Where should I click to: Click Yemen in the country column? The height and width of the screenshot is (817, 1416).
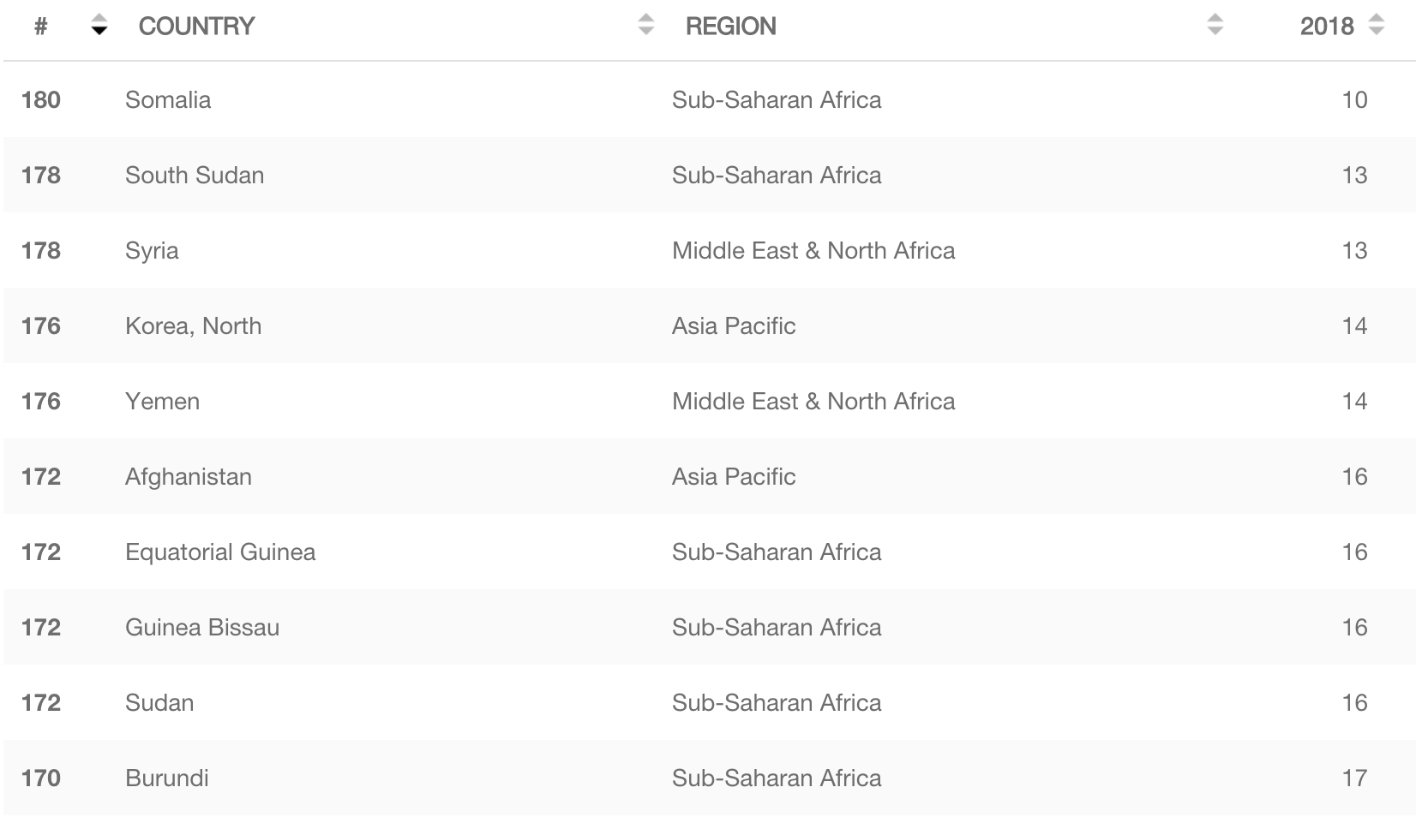(x=162, y=402)
